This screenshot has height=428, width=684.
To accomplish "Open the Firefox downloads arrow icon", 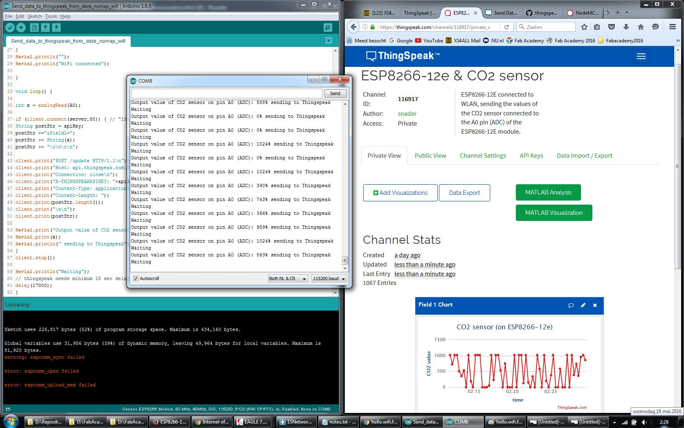I will coord(626,27).
